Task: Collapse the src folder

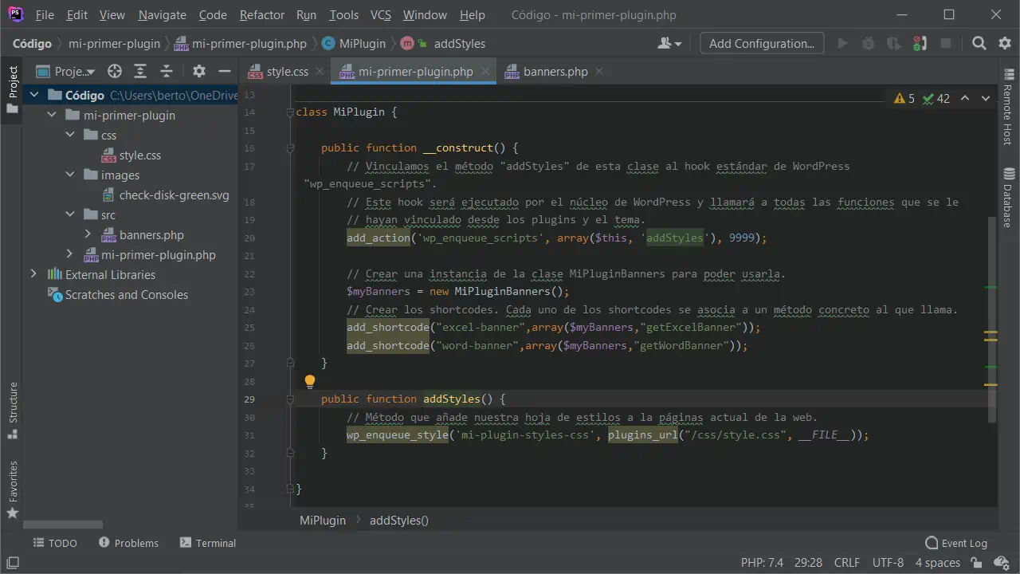Action: [x=70, y=214]
